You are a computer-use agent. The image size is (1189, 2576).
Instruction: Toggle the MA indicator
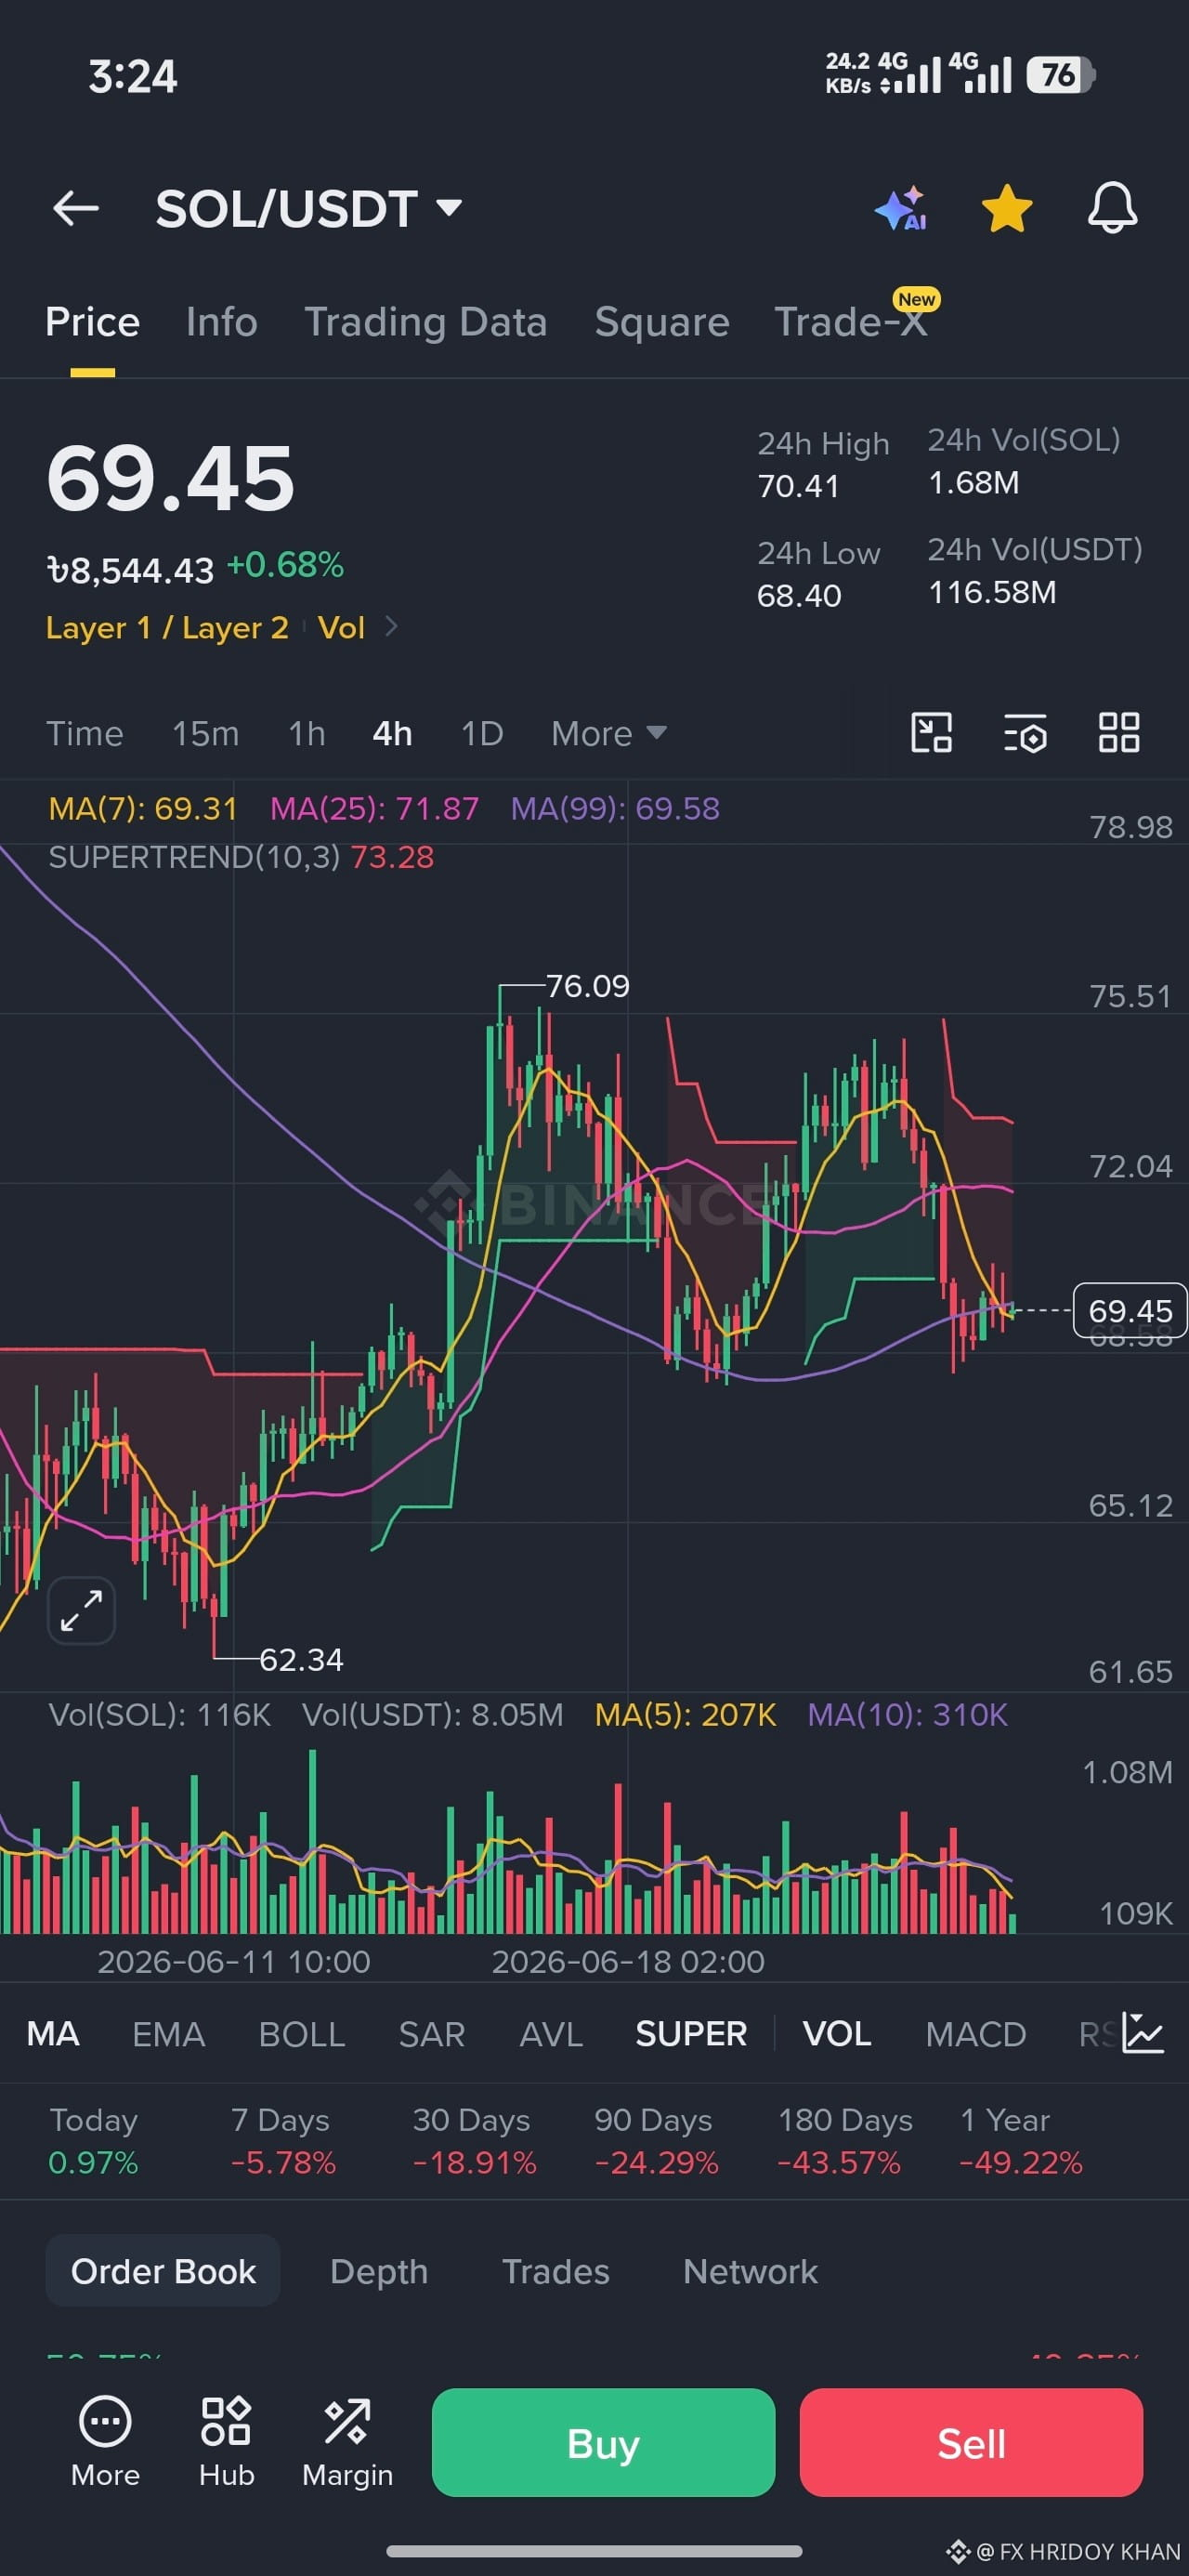point(53,2034)
